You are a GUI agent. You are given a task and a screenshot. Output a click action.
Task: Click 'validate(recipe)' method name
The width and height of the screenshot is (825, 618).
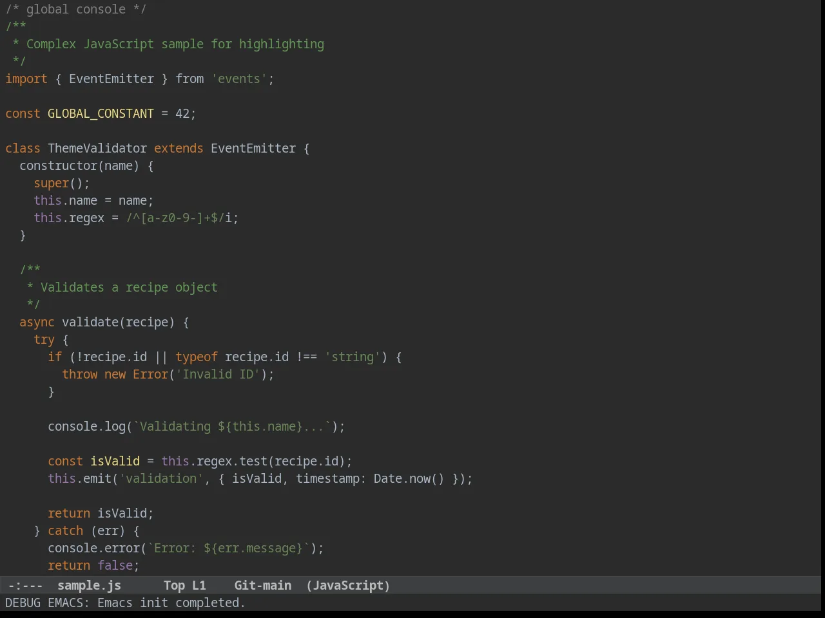[118, 322]
